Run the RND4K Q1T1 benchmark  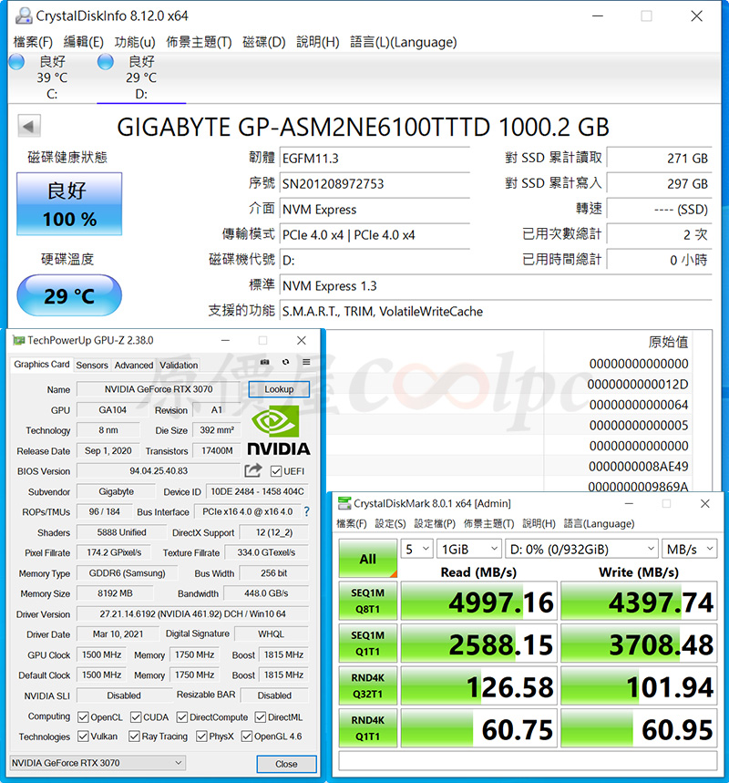pos(368,728)
